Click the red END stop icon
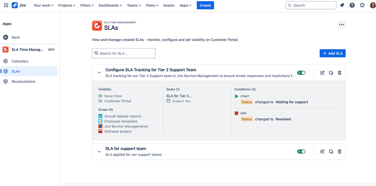 [x=236, y=113]
